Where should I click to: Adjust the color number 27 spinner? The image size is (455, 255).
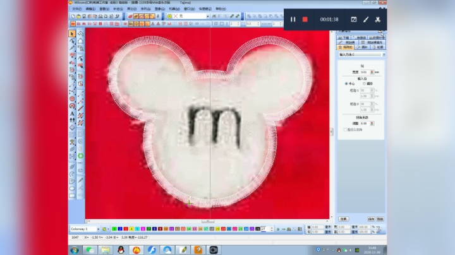click(272, 229)
